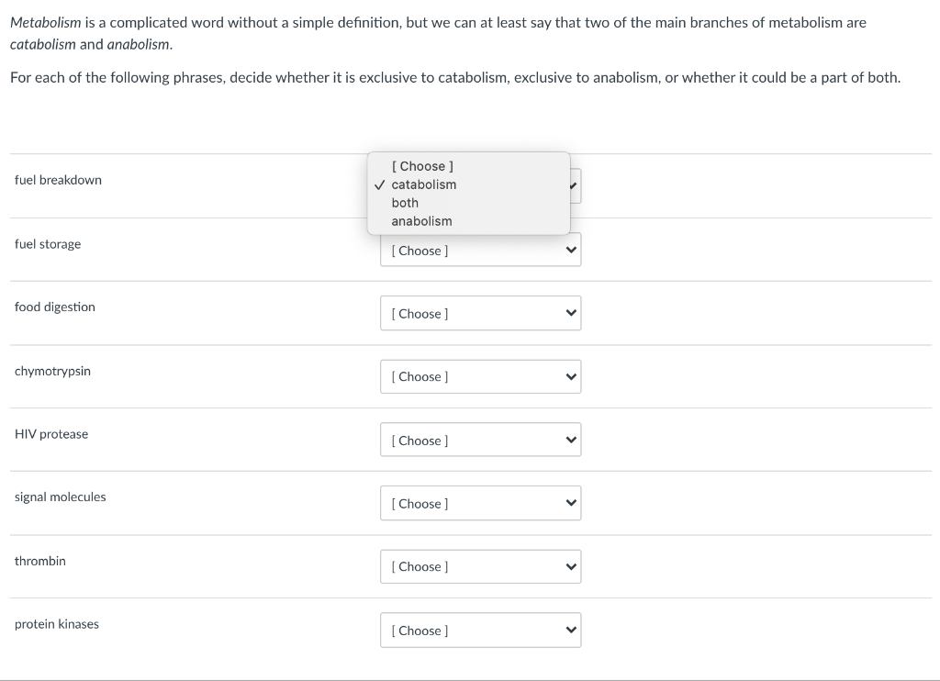
Task: Click the 'food digestion' phrase label
Action: point(55,307)
